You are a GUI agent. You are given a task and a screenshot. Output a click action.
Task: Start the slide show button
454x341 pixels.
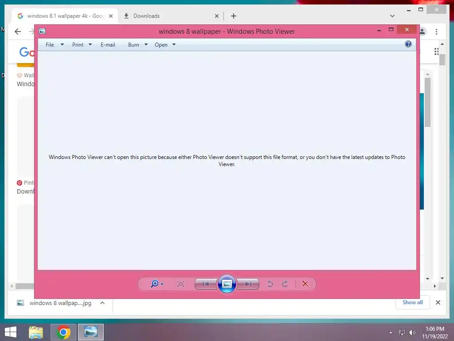pos(227,284)
